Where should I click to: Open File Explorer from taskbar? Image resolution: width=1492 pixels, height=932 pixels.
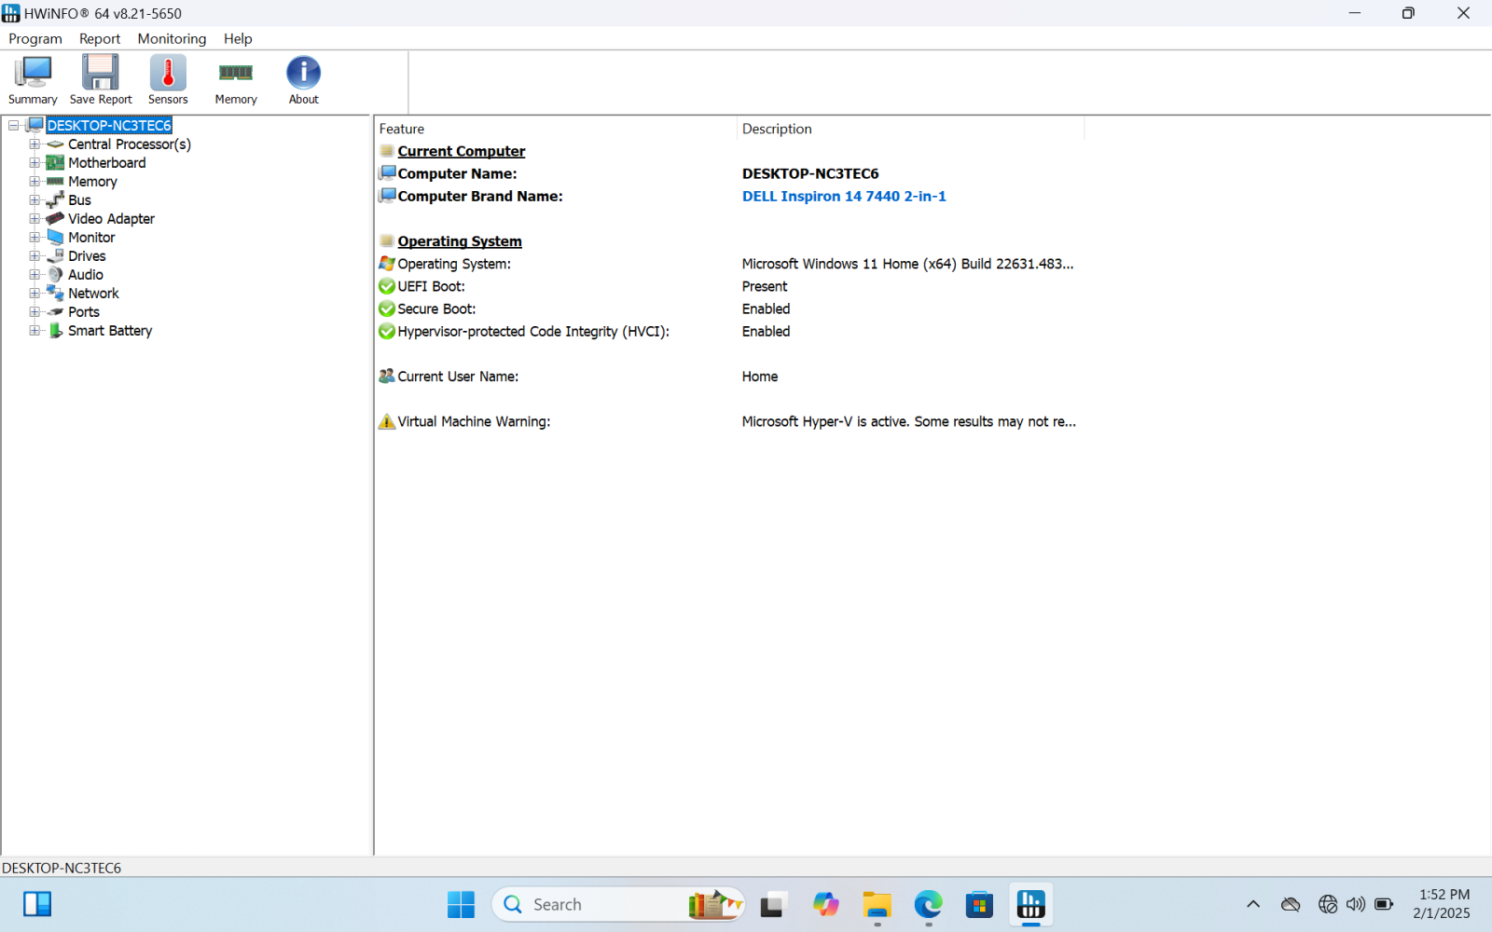coord(877,904)
